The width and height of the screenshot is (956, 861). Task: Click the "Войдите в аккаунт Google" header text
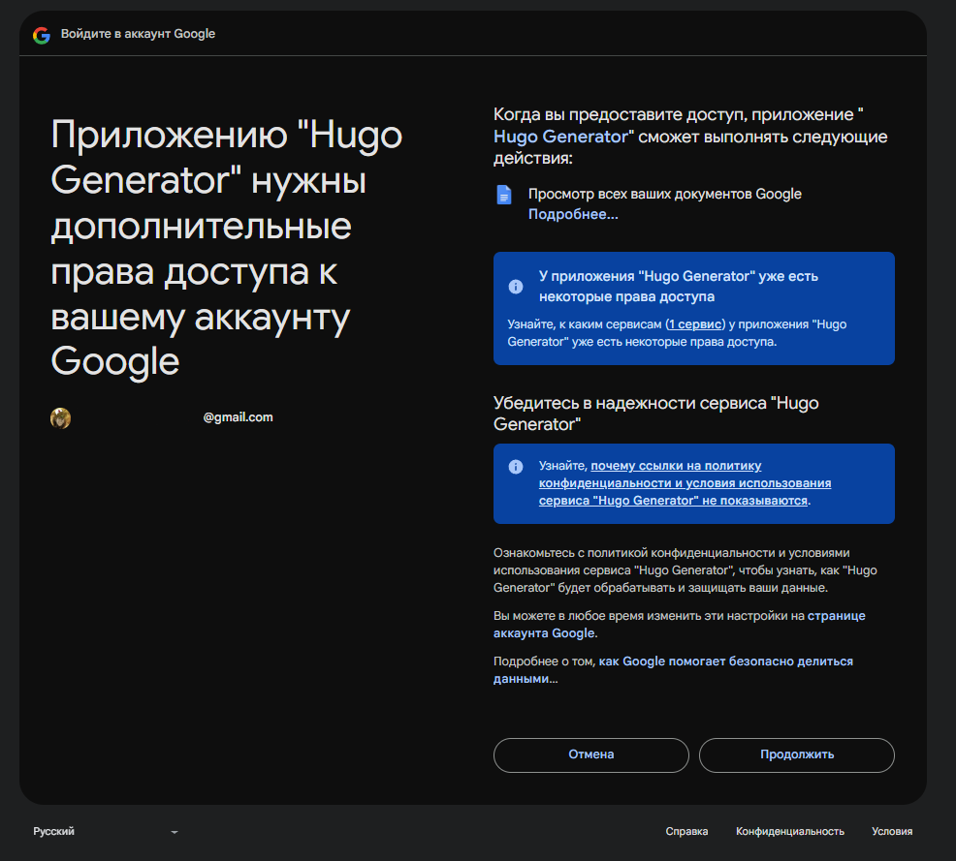[137, 34]
